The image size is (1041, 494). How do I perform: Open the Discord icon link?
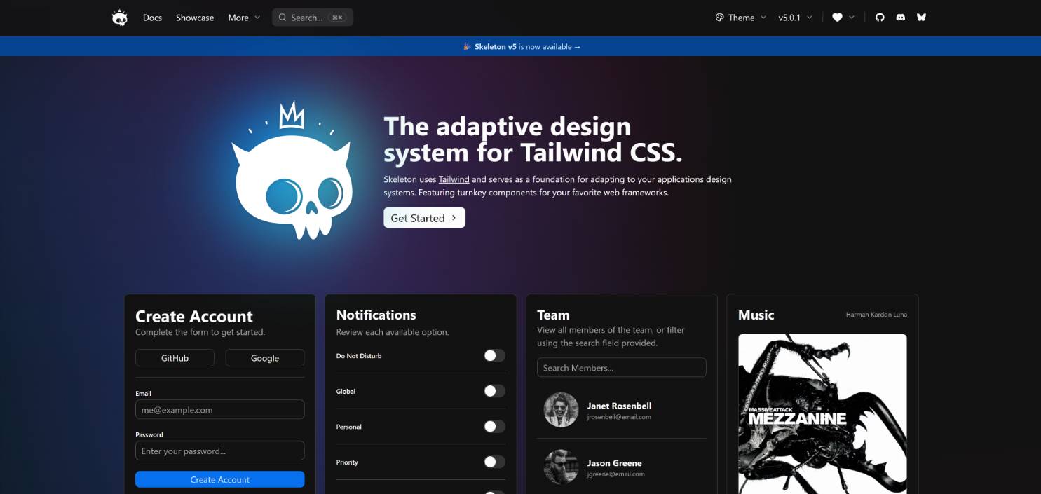[x=901, y=18]
